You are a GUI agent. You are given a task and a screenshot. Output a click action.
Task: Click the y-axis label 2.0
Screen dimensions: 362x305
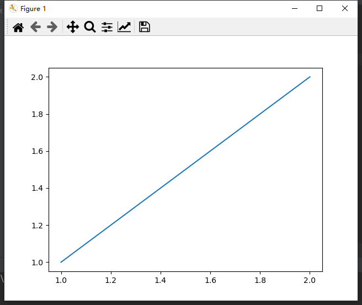coord(37,77)
